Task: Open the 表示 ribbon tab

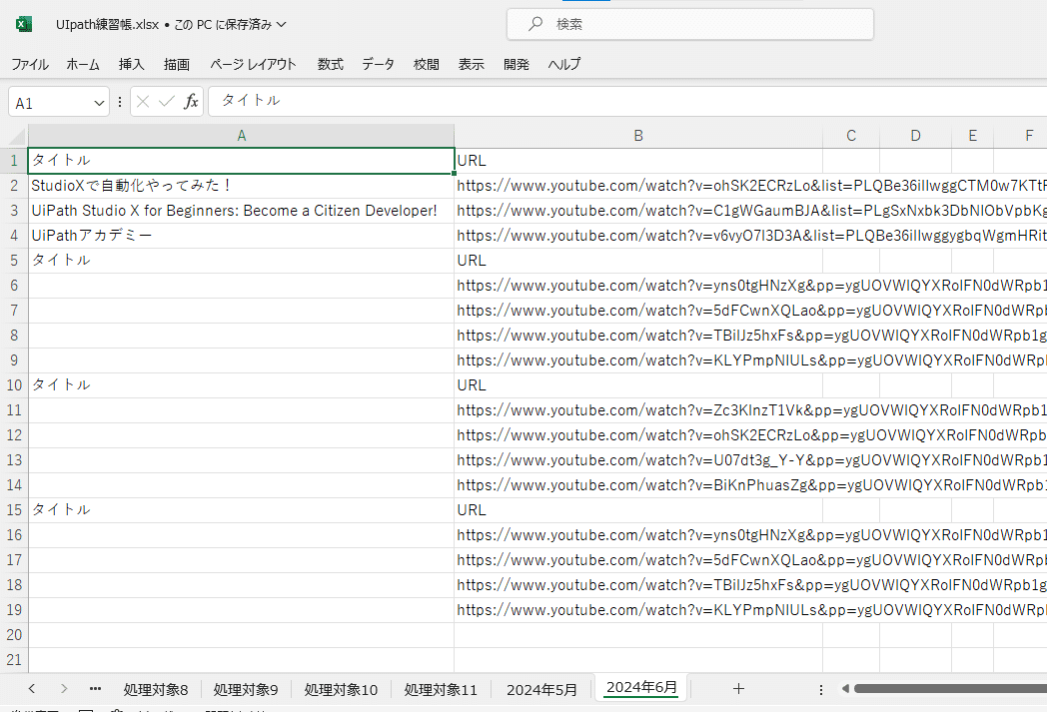Action: click(x=471, y=64)
